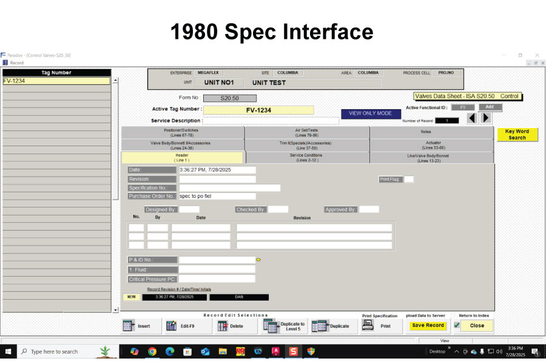Delete the current record
This screenshot has height=364, width=546.
click(231, 326)
